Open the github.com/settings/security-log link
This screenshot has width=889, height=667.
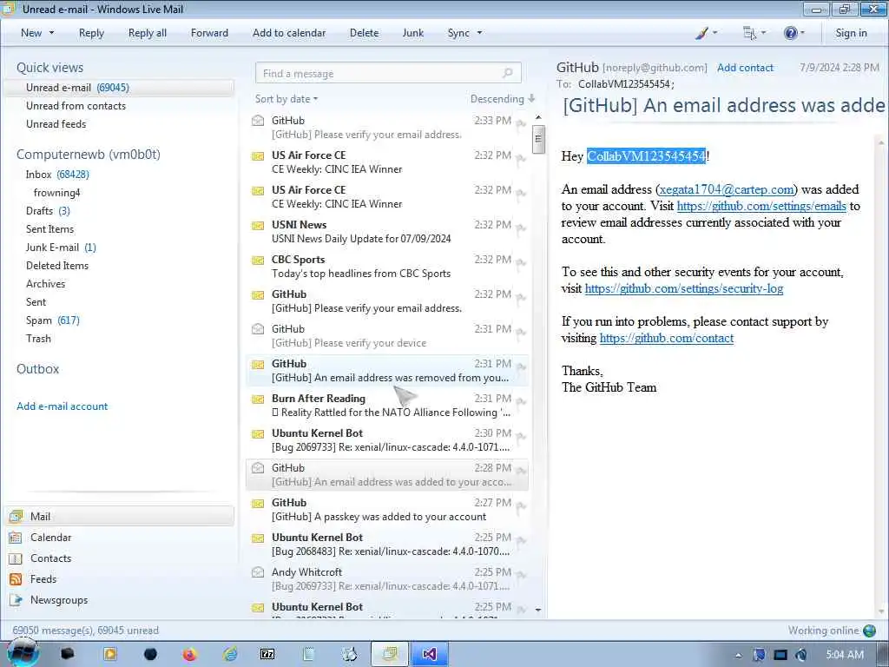[x=684, y=288]
